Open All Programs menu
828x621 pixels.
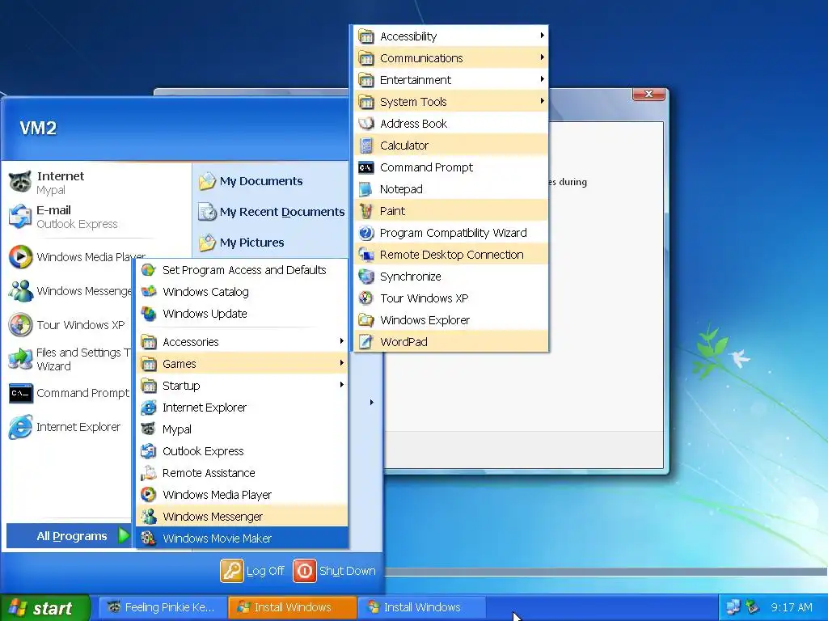point(69,536)
